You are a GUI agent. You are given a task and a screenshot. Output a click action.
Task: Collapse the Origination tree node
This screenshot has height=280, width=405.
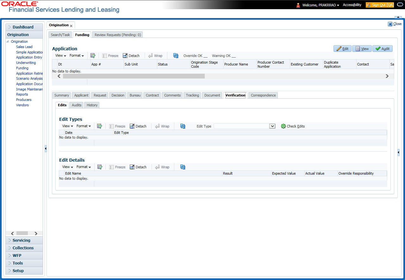pyautogui.click(x=8, y=41)
